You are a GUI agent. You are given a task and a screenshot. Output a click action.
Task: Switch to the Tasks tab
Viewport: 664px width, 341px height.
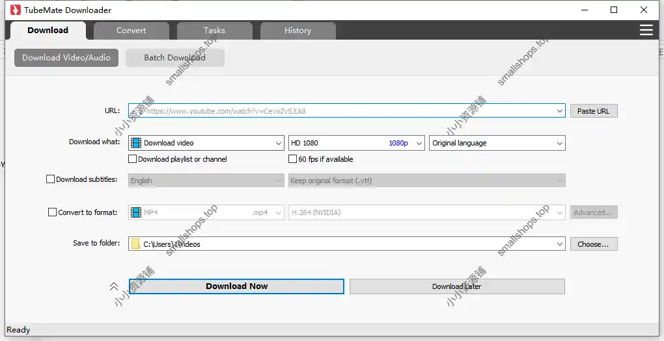coord(215,31)
